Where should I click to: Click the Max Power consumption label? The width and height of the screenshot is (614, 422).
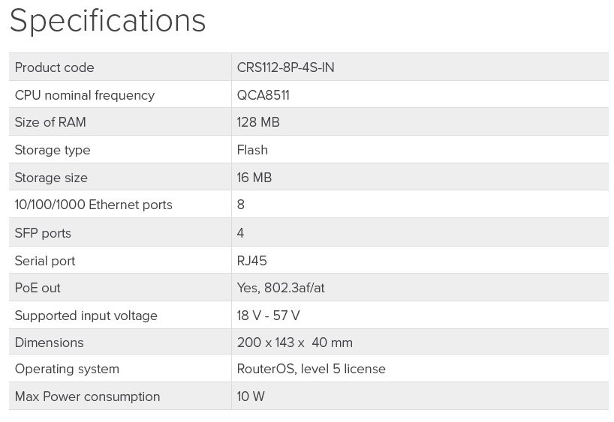pyautogui.click(x=87, y=397)
